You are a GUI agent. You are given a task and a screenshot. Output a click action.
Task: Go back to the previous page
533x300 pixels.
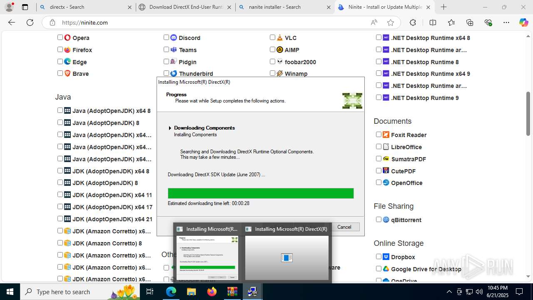[12, 22]
